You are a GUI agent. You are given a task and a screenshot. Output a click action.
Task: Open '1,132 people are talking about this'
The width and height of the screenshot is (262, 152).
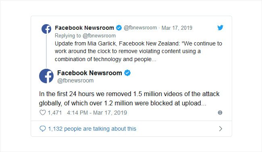92,129
